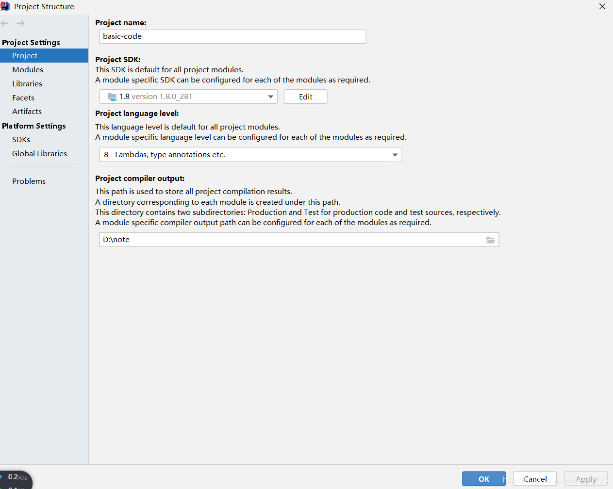Click the network speed overlay widget
The image size is (613, 489).
[x=16, y=480]
